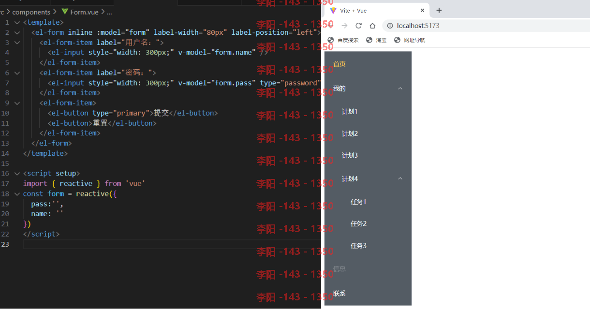Fold el-form-item at line 3
The image size is (590, 311).
(17, 43)
